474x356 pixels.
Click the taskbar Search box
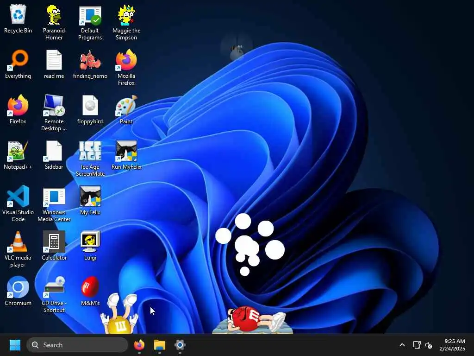click(x=77, y=345)
